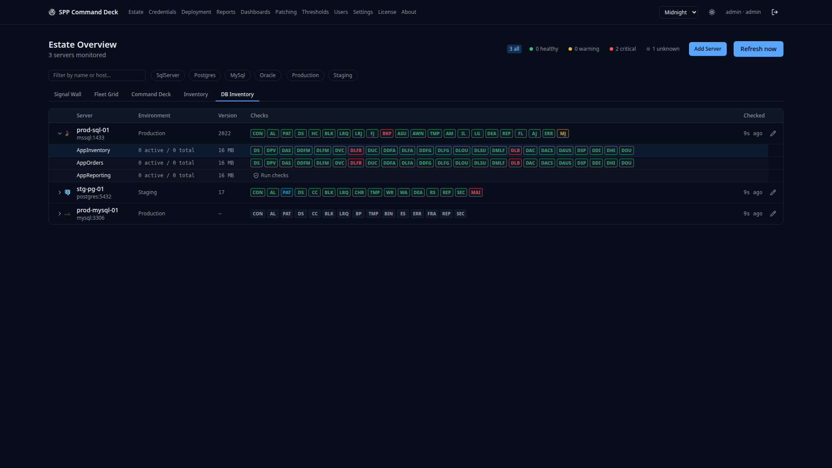The height and width of the screenshot is (468, 832).
Task: Run checks for AppReporting database
Action: pyautogui.click(x=271, y=175)
